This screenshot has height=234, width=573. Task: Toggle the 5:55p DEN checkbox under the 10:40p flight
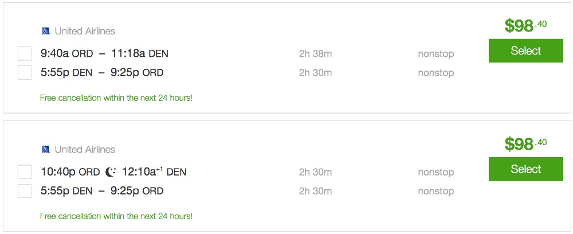click(x=25, y=191)
